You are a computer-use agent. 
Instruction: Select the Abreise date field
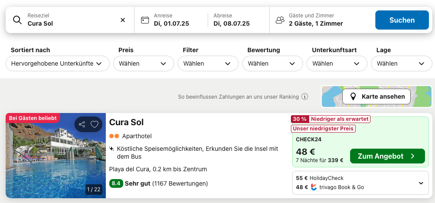[238, 20]
